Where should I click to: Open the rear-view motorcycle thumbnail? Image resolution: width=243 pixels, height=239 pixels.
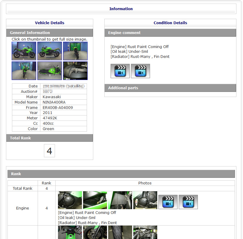75,51
